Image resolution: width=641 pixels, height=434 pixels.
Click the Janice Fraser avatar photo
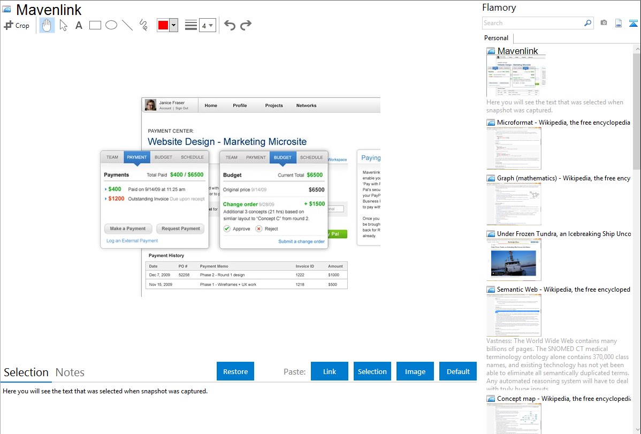click(150, 105)
